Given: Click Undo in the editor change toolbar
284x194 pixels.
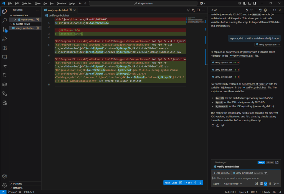Looking at the screenshot, I should (174, 183).
